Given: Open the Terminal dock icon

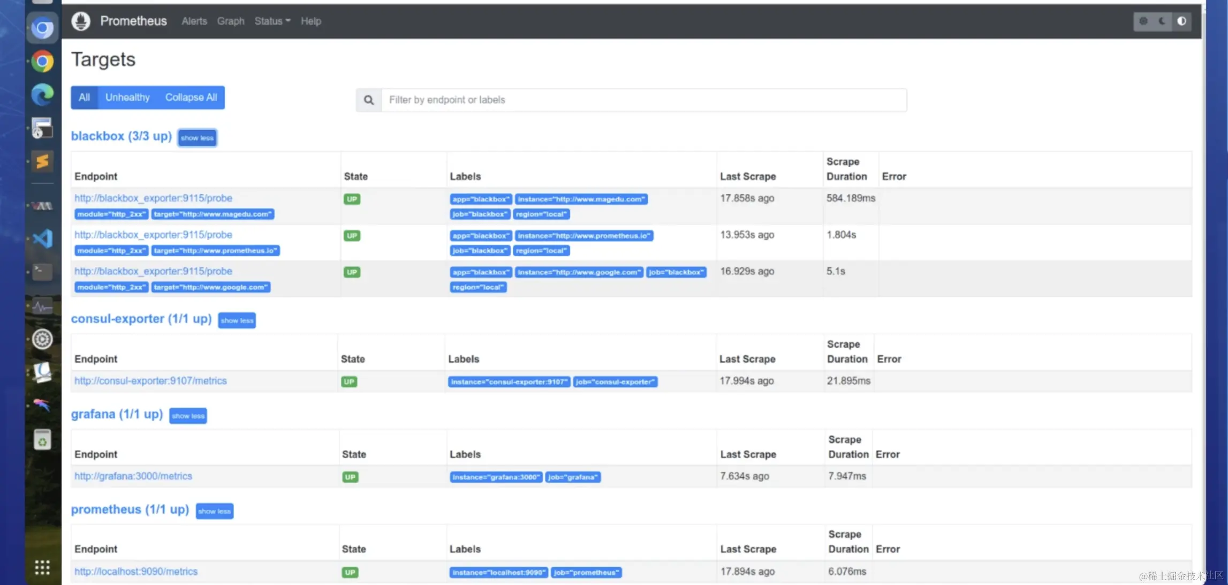Looking at the screenshot, I should coord(42,272).
